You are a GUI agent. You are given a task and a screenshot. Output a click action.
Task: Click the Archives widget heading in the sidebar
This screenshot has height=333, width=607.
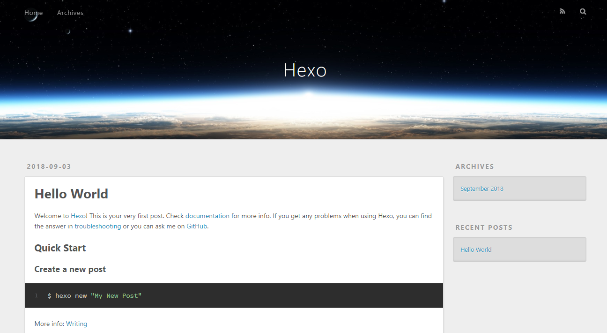[x=474, y=166]
